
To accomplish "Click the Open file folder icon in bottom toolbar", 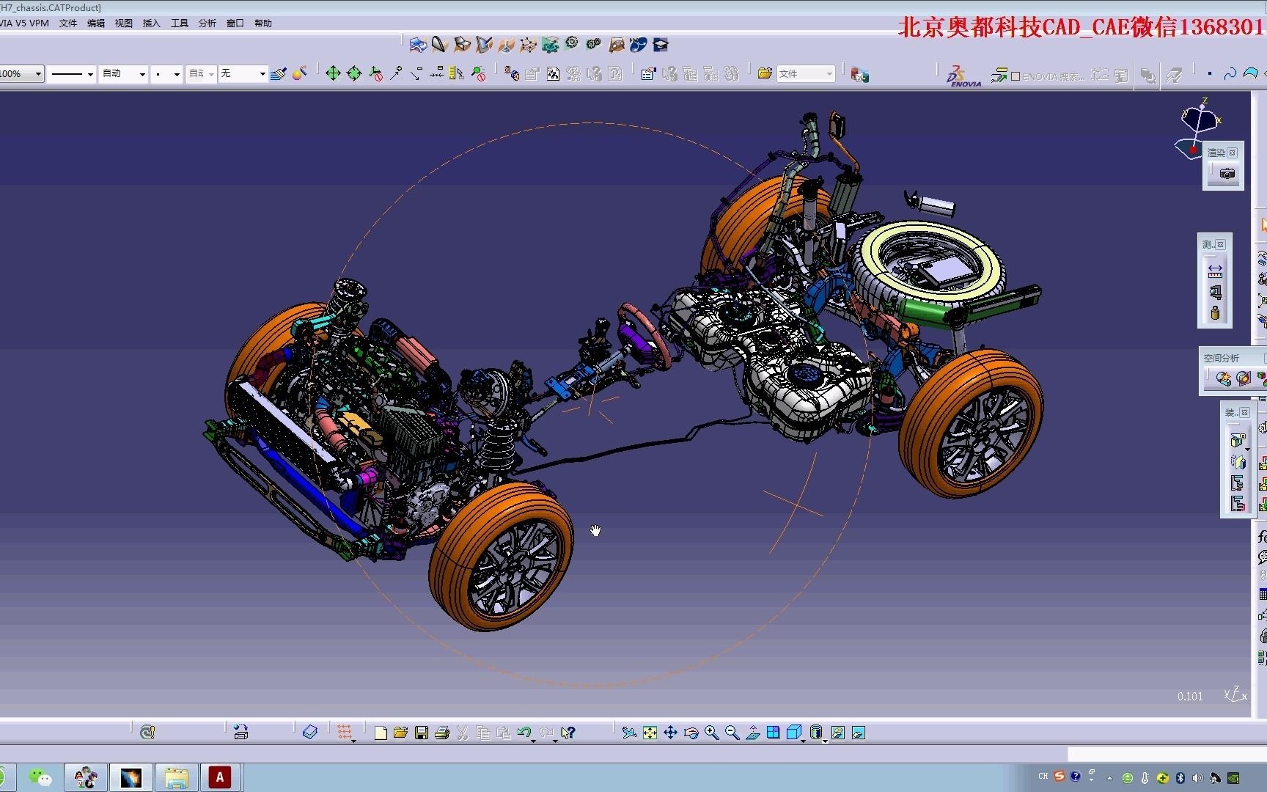I will pos(400,733).
